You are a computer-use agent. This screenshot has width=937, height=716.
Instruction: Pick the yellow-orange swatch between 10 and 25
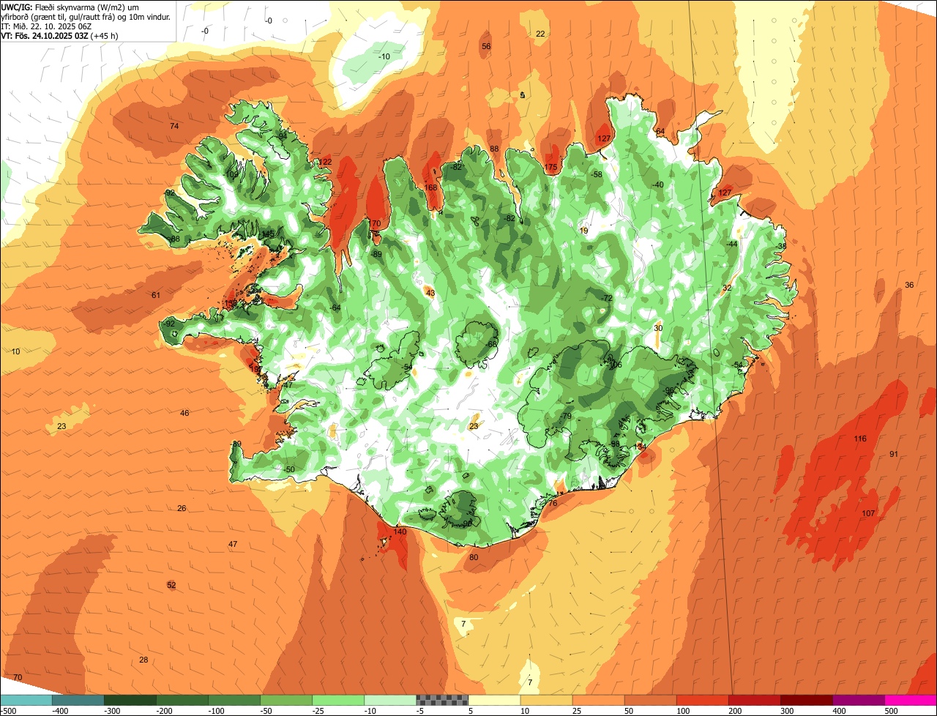[x=546, y=701]
